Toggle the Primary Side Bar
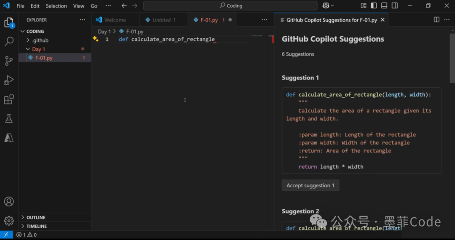Screen dimensions: 455x240 pyautogui.click(x=374, y=5)
